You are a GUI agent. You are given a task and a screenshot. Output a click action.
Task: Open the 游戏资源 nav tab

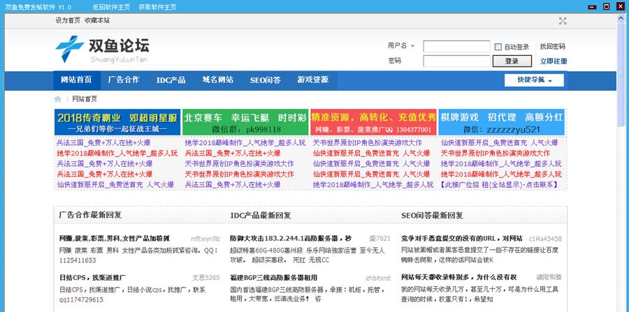[x=313, y=80]
